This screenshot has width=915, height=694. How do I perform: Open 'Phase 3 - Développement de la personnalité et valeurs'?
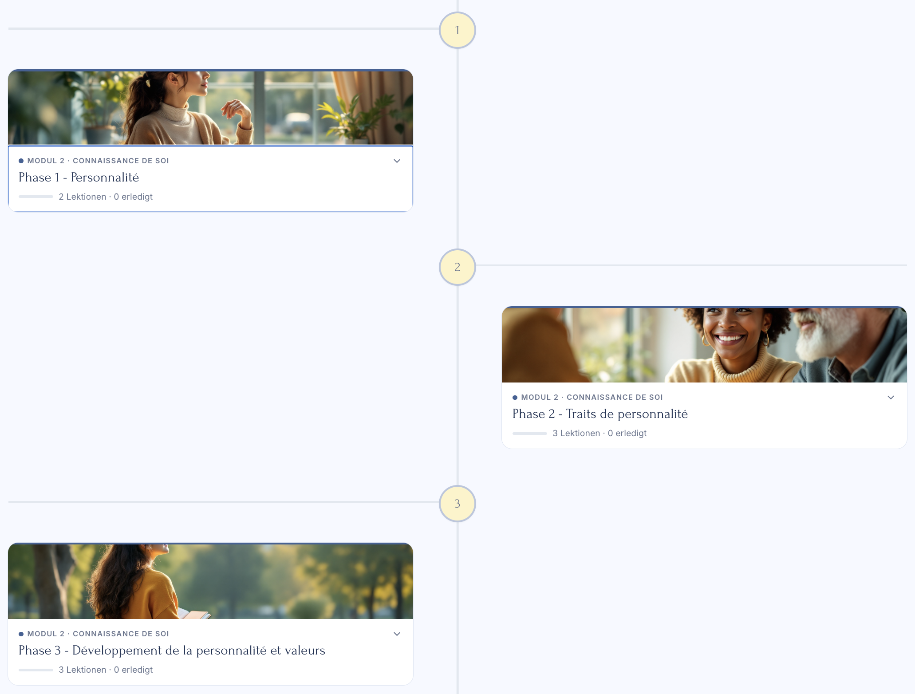point(172,651)
